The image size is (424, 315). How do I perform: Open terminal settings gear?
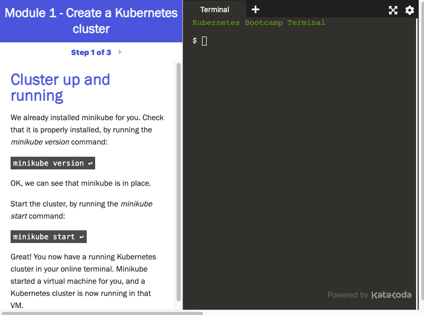pos(409,10)
